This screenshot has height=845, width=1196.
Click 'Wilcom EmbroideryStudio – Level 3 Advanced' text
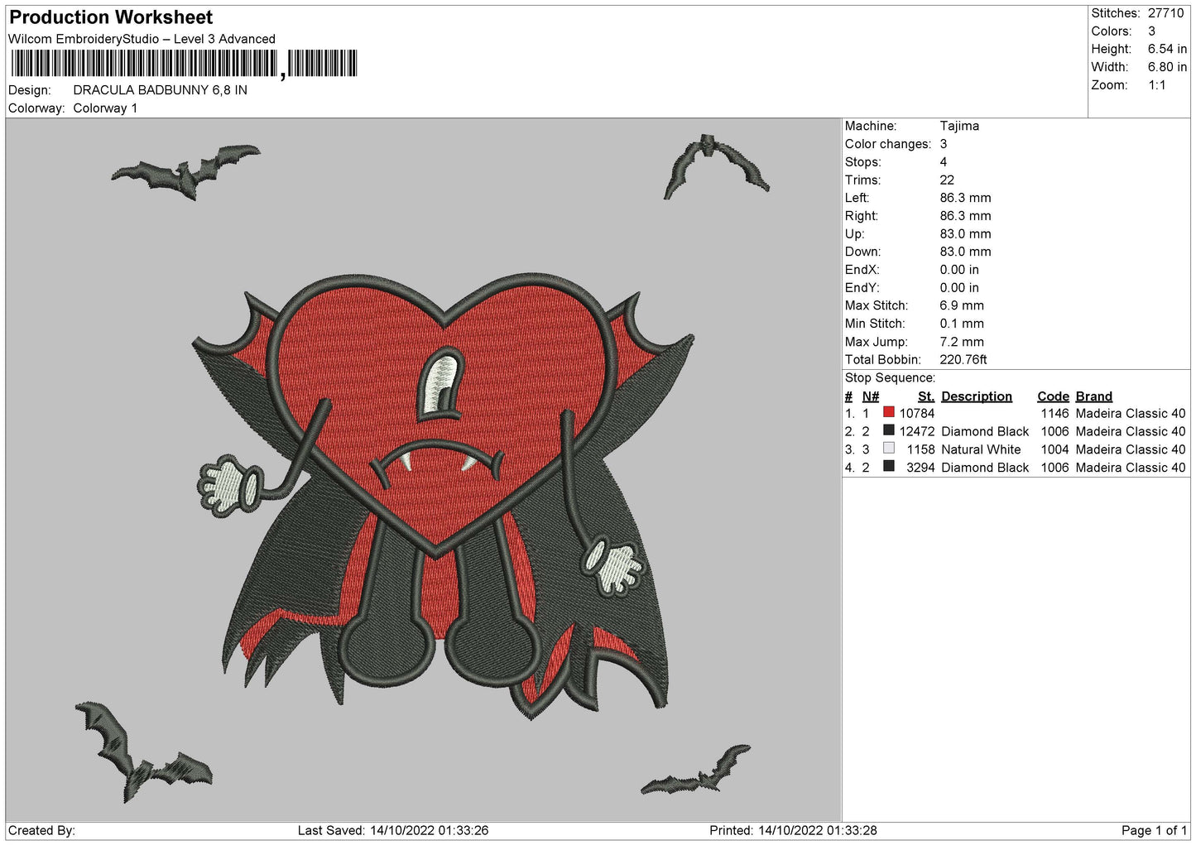tap(142, 39)
